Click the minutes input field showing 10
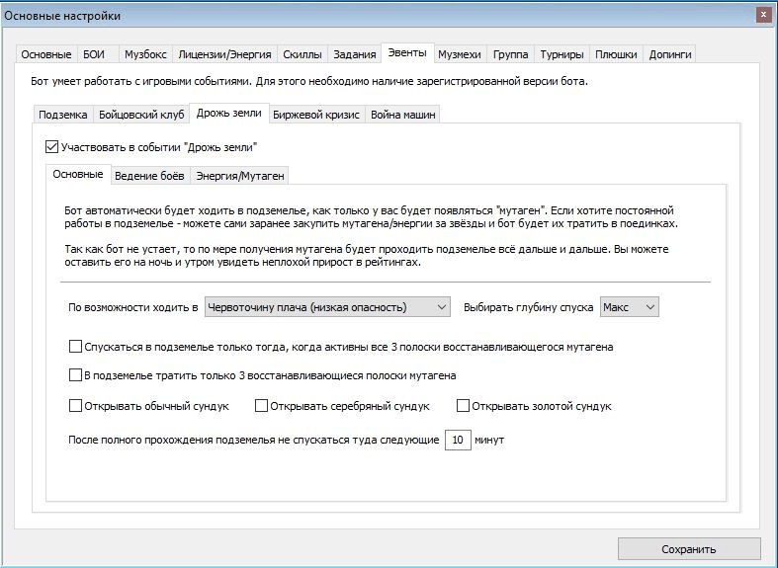Screen dimensions: 778x568 click(x=458, y=440)
